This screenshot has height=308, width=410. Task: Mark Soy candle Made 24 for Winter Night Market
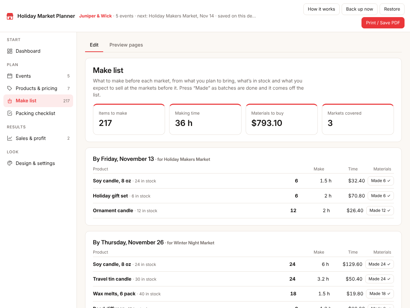[380, 264]
